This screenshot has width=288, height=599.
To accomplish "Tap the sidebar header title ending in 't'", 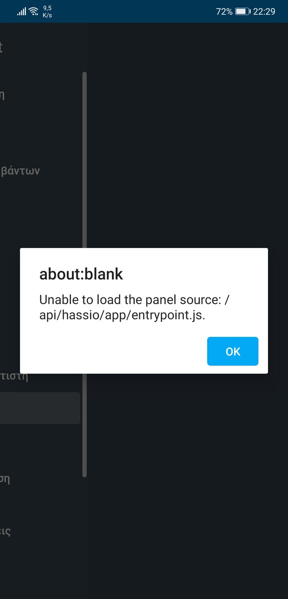I will pyautogui.click(x=1, y=47).
